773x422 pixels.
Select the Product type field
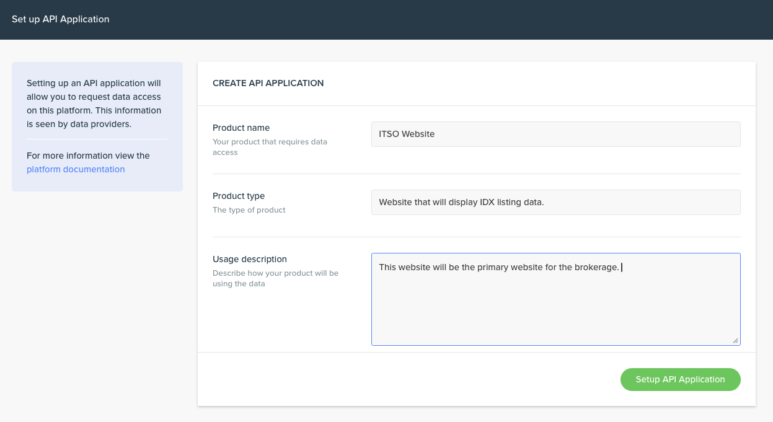click(x=555, y=202)
